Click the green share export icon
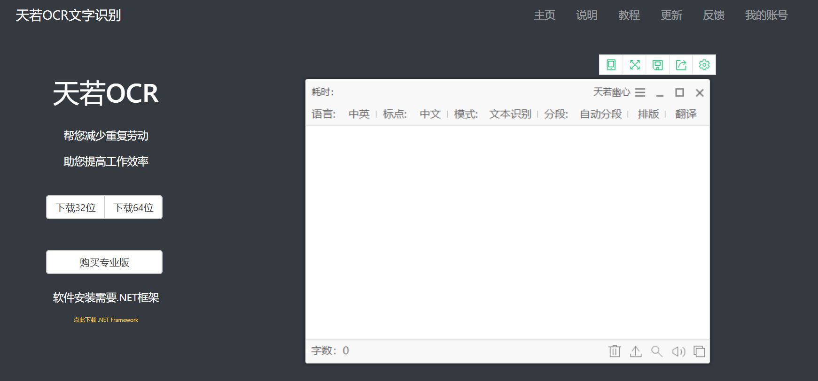The image size is (818, 381). 681,65
